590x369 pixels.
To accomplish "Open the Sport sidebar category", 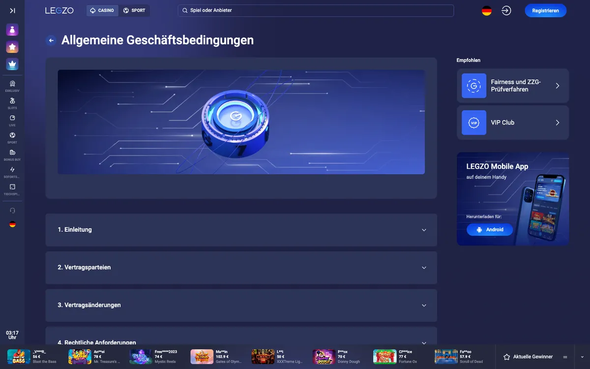I will click(12, 138).
